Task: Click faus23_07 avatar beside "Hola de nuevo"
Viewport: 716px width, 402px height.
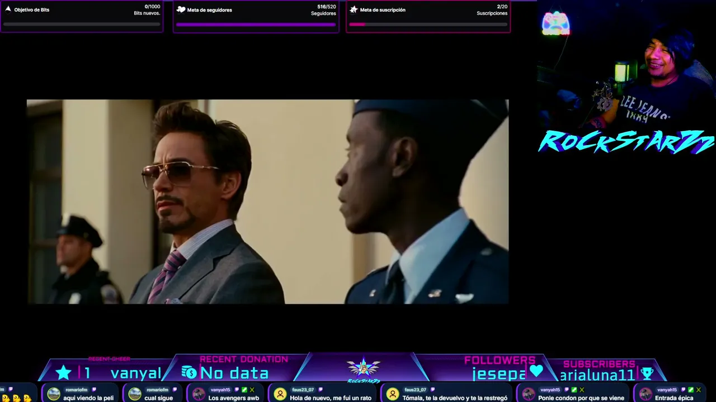Action: (x=280, y=394)
